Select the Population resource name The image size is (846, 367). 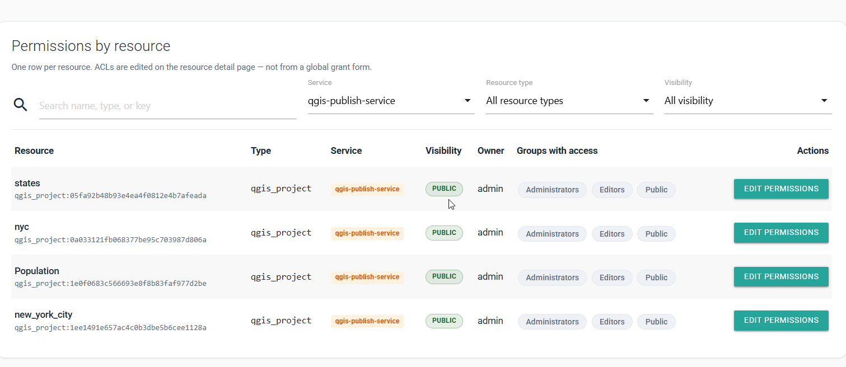coord(37,271)
